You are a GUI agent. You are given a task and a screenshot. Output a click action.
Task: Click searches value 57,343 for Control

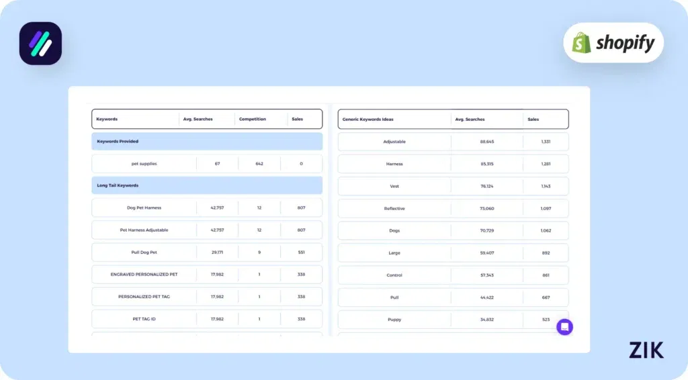point(486,275)
